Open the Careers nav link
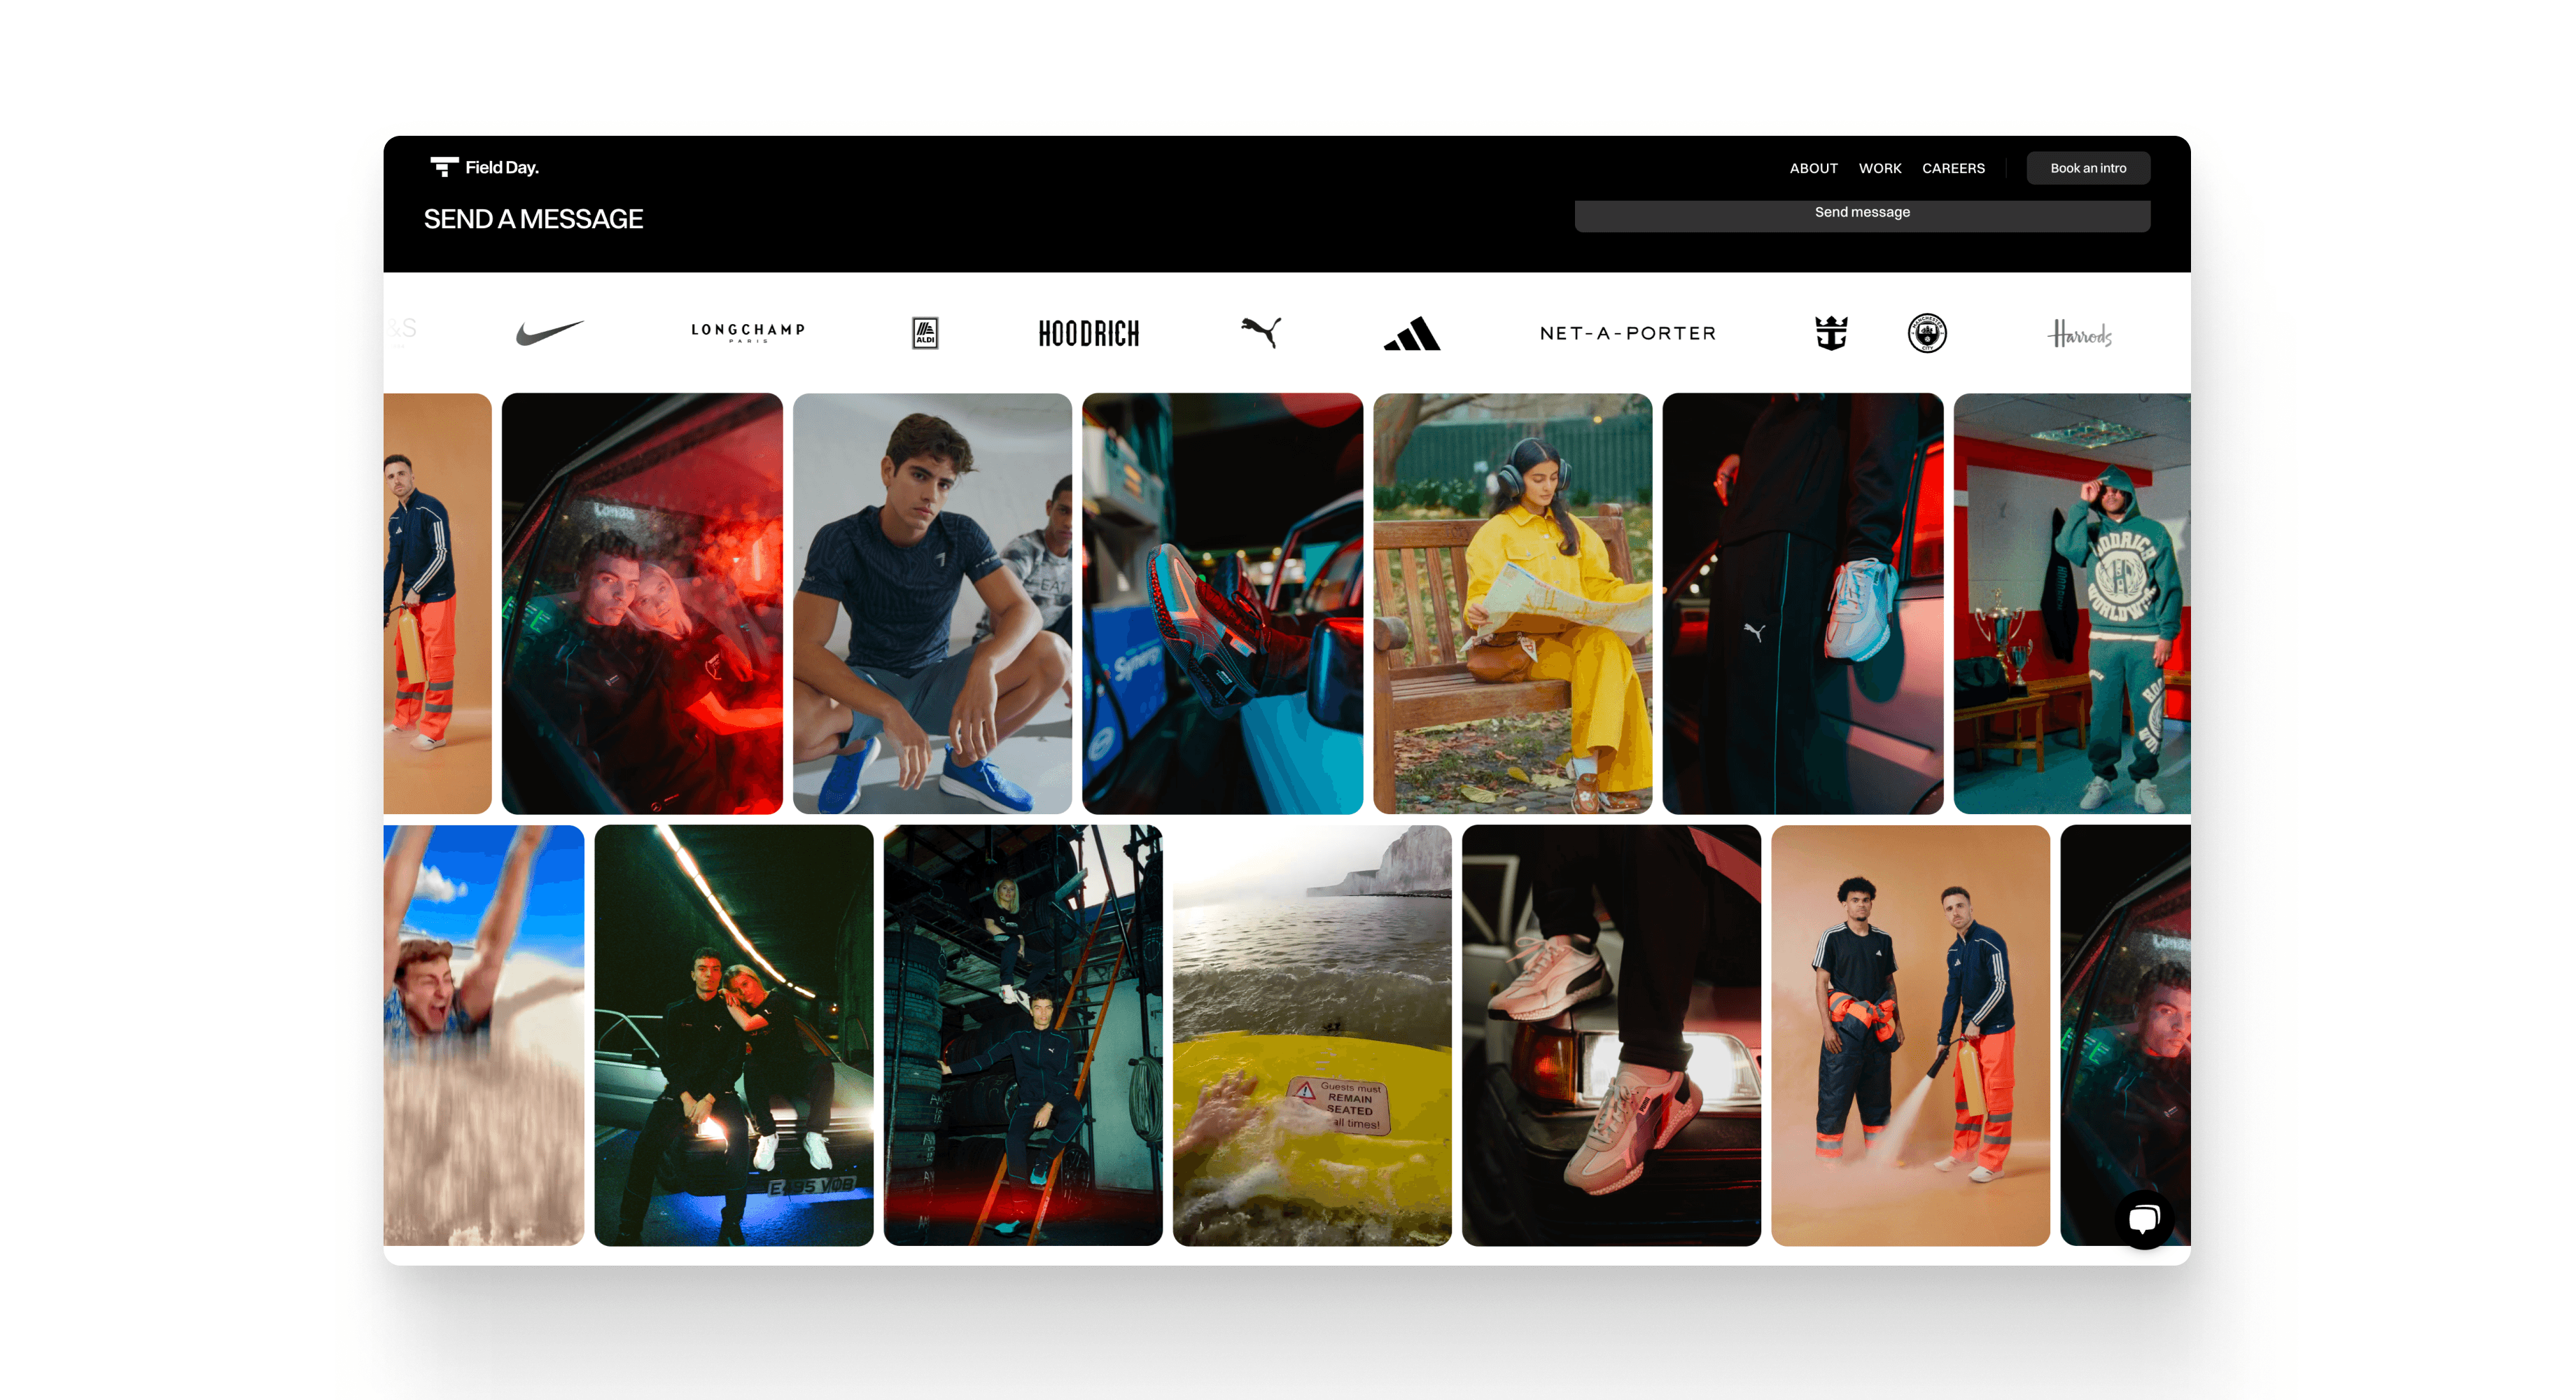Screen dimensions: 2576x1400 click(1952, 168)
